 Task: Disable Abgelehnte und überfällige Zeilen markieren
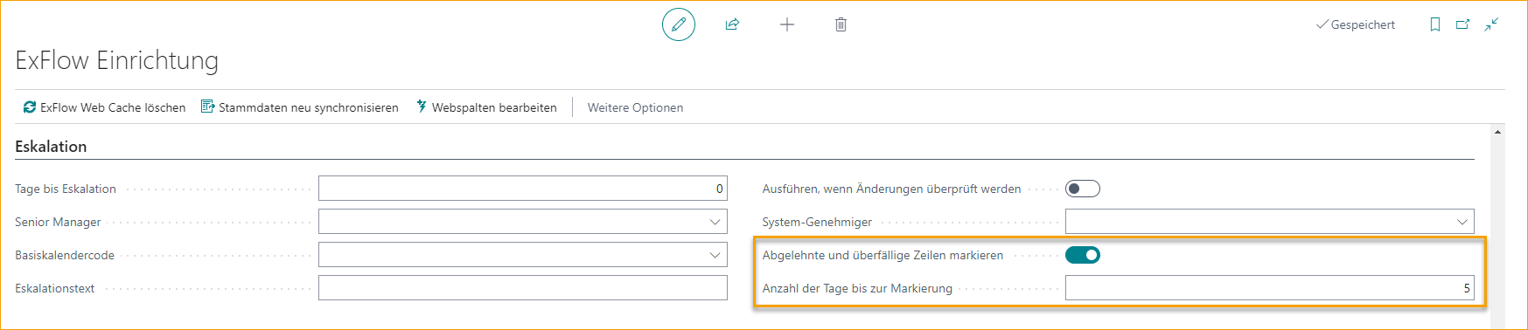[1082, 255]
